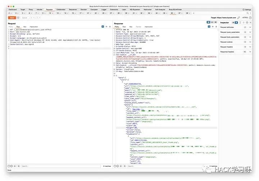The height and width of the screenshot is (181, 259).
Task: Open Request search help icon
Action: [x=9, y=166]
